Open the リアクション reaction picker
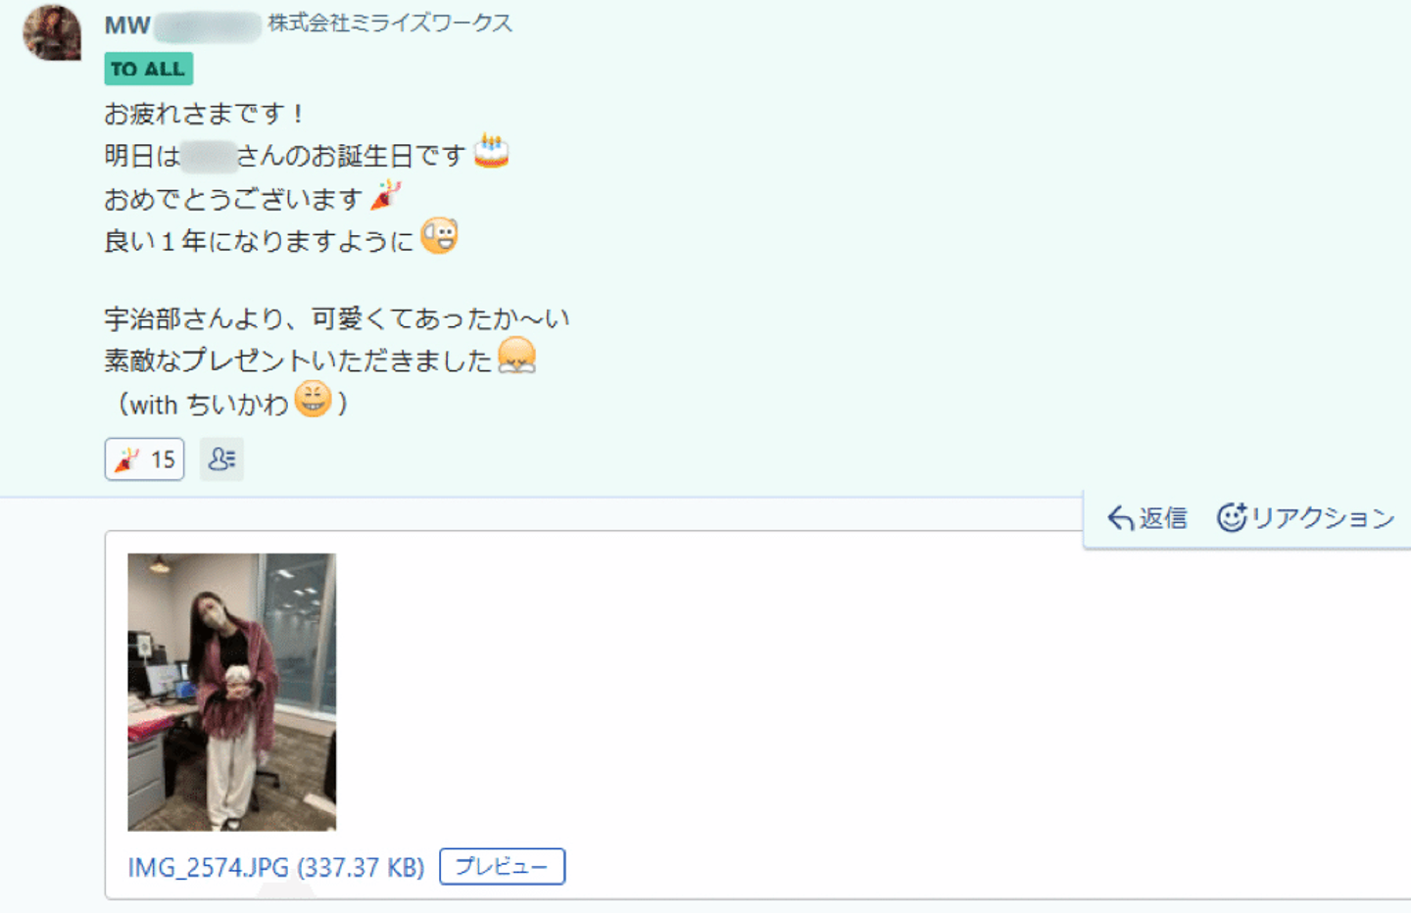Screen dimensions: 1411x913 tap(1305, 517)
